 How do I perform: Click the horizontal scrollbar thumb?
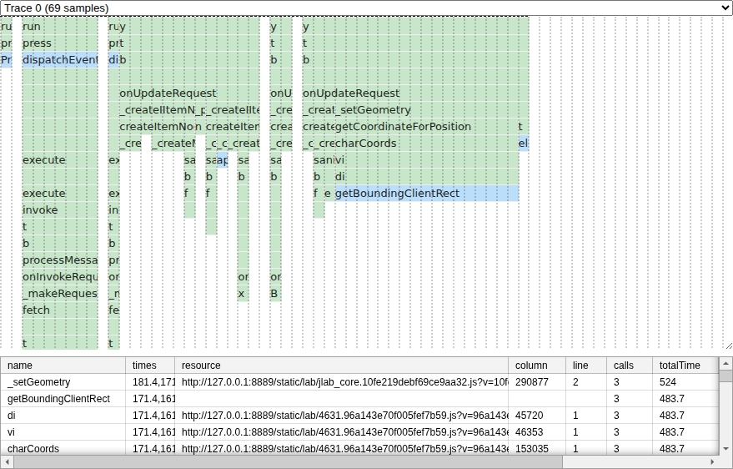pyautogui.click(x=288, y=461)
